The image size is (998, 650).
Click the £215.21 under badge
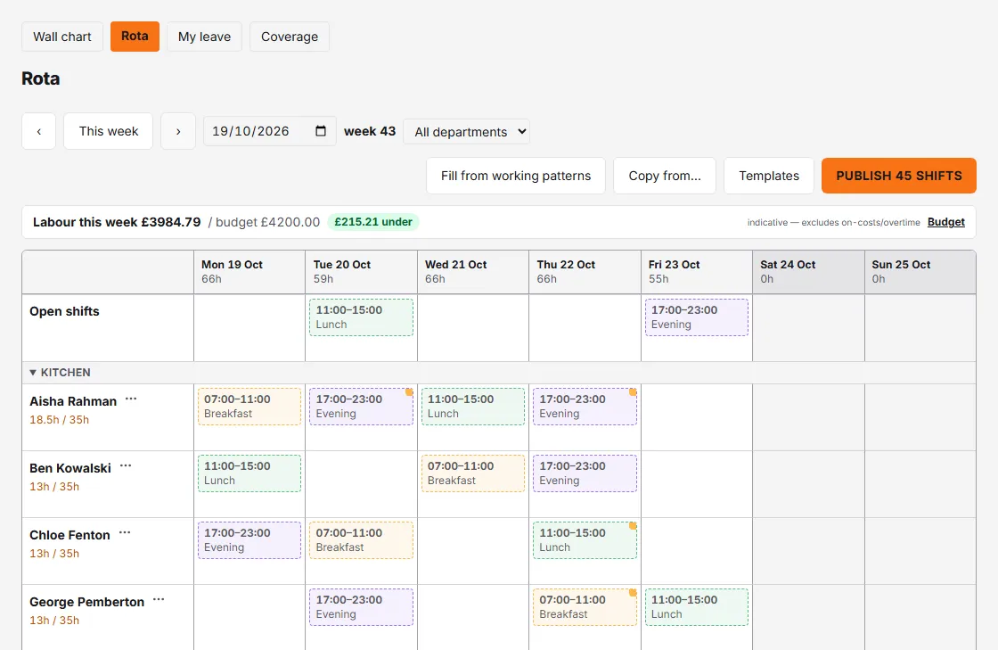373,222
